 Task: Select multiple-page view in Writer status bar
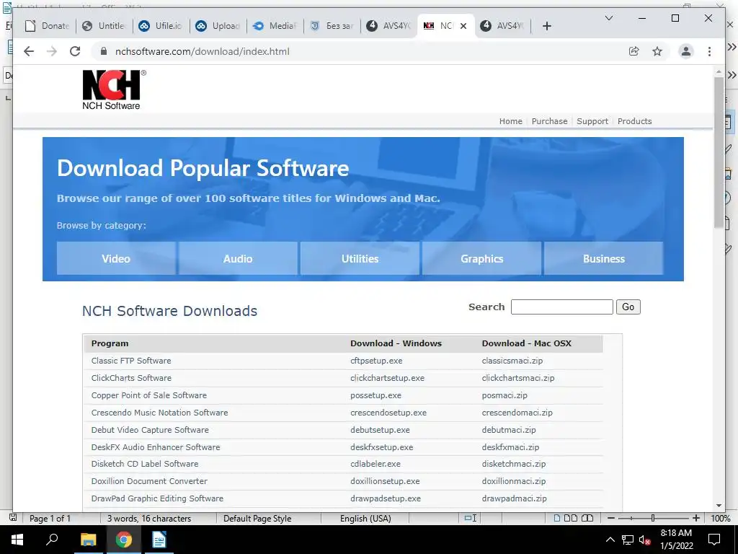[x=571, y=518]
